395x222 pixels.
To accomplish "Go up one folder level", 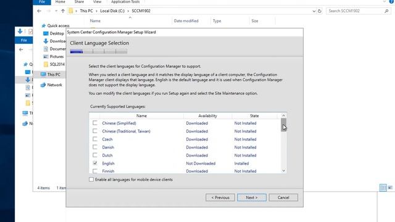I will 63,11.
